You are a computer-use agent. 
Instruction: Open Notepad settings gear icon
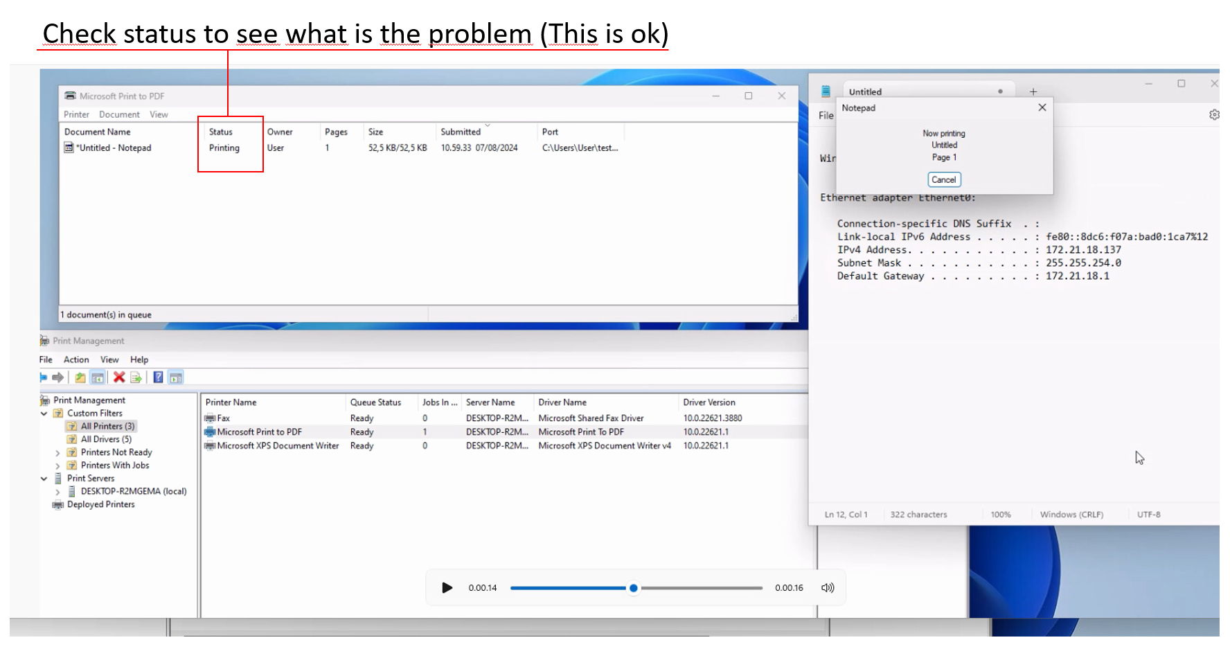[1214, 115]
